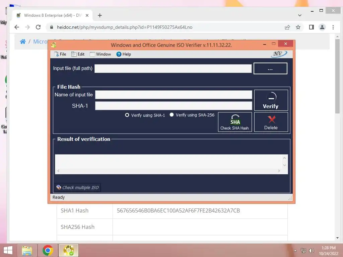Screen dimensions: 343x257
Task: Show hidden tray icons arrow
Action: tap(295, 251)
